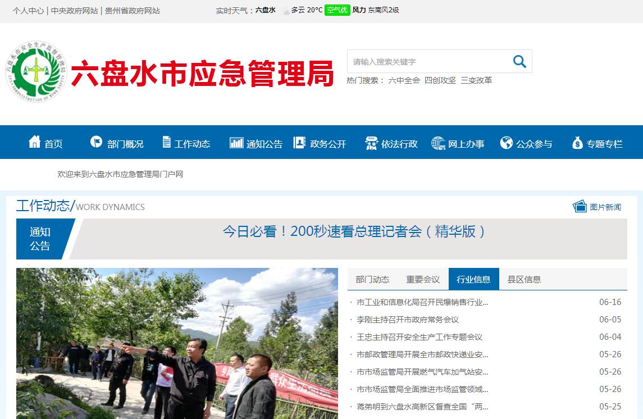Open news 王忠主持召开安全生产工作专题会议

point(419,337)
